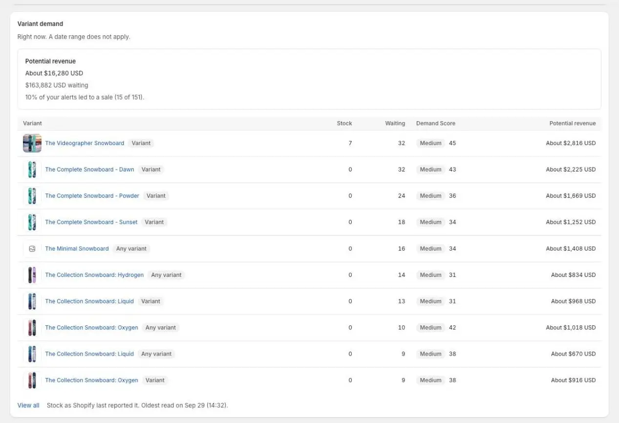Select the About $1,018 USD revenue value
The width and height of the screenshot is (619, 423).
pyautogui.click(x=571, y=328)
